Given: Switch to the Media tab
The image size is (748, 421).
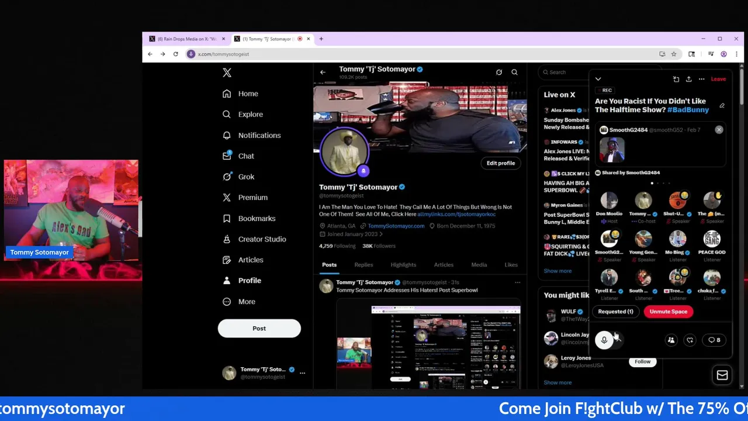Looking at the screenshot, I should pyautogui.click(x=479, y=265).
